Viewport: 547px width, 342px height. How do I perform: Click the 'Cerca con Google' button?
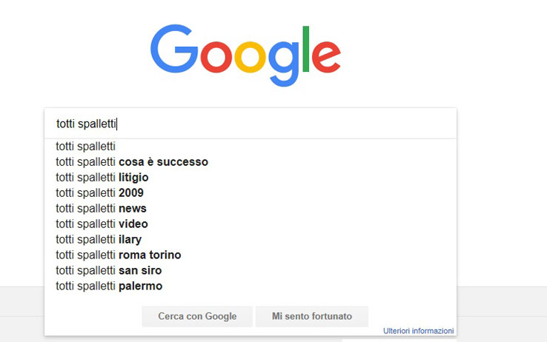click(197, 316)
